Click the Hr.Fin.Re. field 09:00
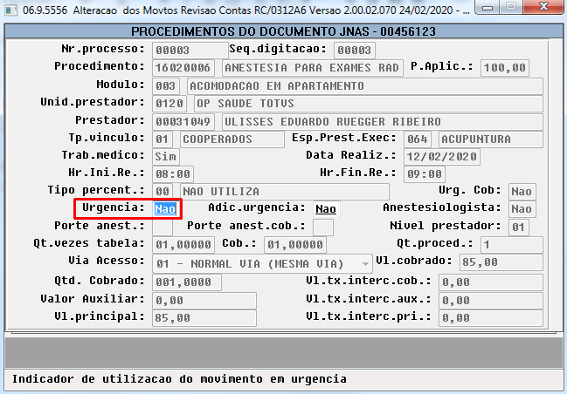The width and height of the screenshot is (567, 394). [425, 174]
